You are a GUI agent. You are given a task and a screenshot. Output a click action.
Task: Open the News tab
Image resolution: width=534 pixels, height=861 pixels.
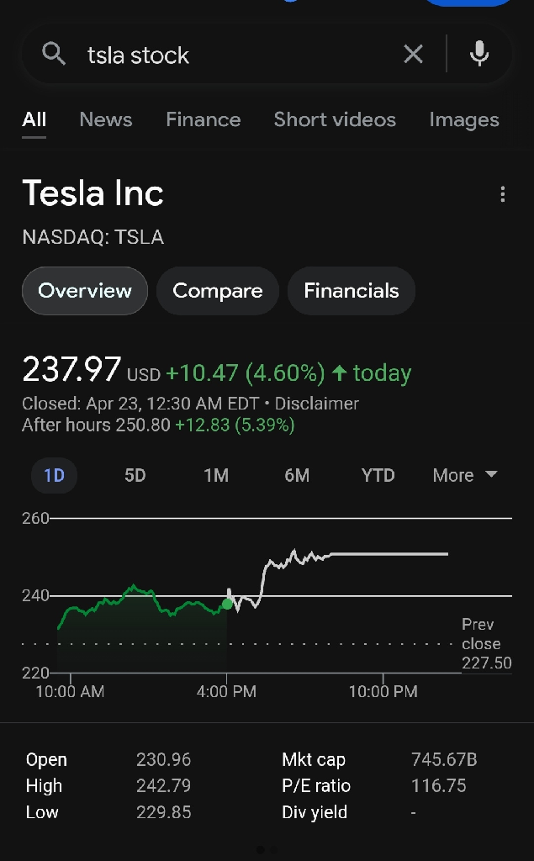[x=106, y=119]
